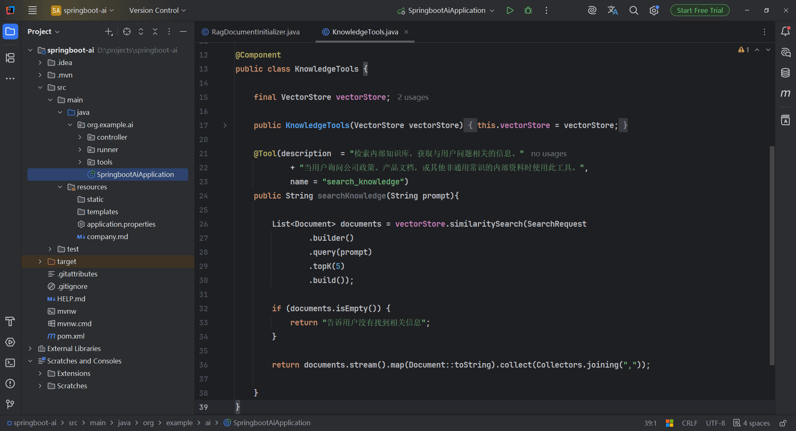796x431 pixels.
Task: Click Start Free Trial button
Action: click(x=700, y=10)
